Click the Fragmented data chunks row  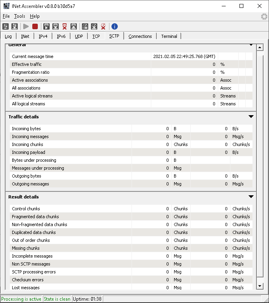coord(131,217)
